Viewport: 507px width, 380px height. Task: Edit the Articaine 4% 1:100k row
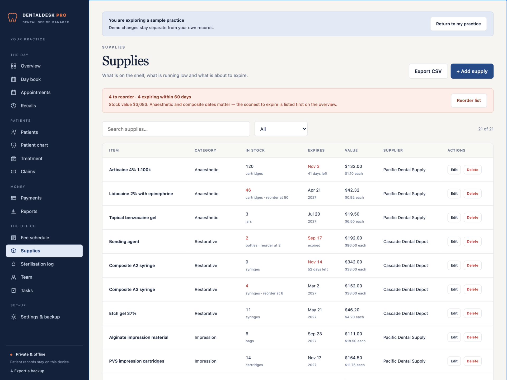tap(454, 170)
